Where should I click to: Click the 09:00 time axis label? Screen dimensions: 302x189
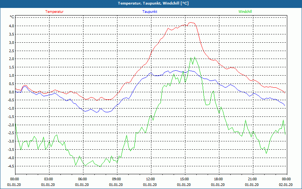[x=117, y=179]
